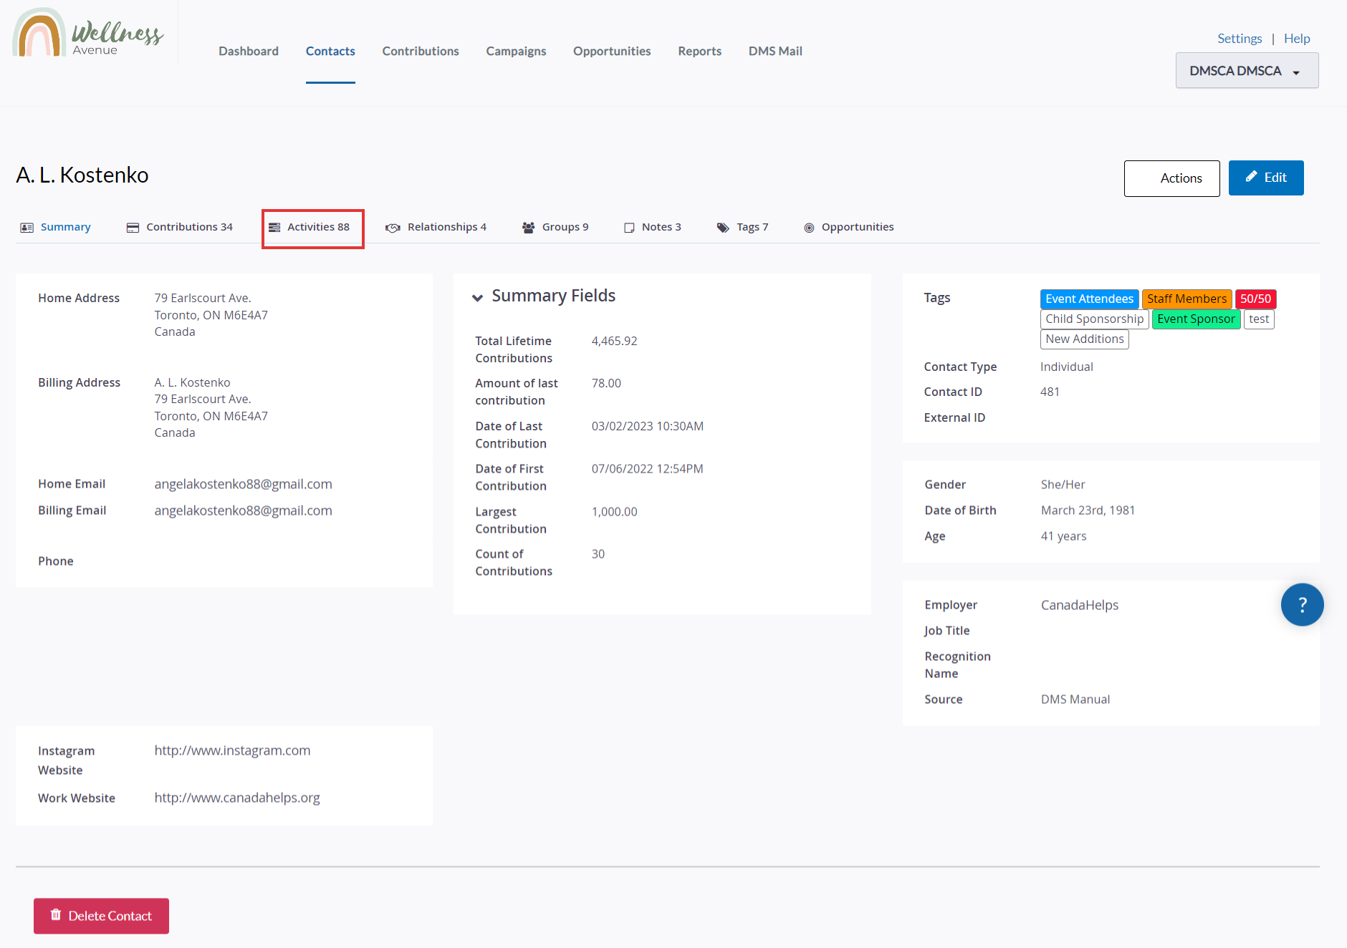Viewport: 1347px width, 948px height.
Task: Click the pencil icon on Edit button
Action: (1251, 177)
